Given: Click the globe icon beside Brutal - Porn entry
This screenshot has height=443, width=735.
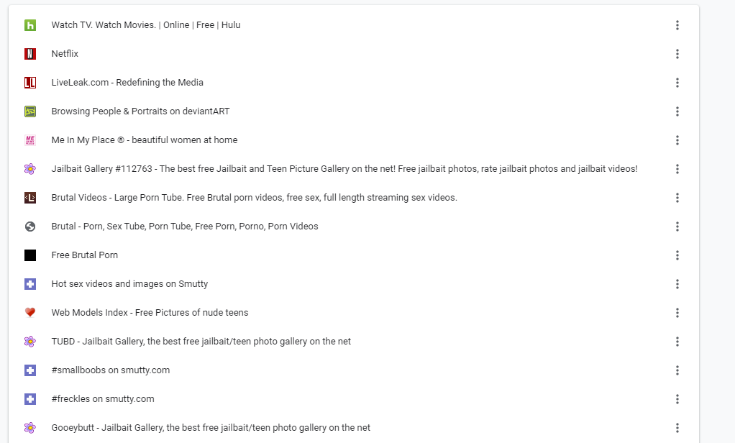Looking at the screenshot, I should tap(30, 227).
